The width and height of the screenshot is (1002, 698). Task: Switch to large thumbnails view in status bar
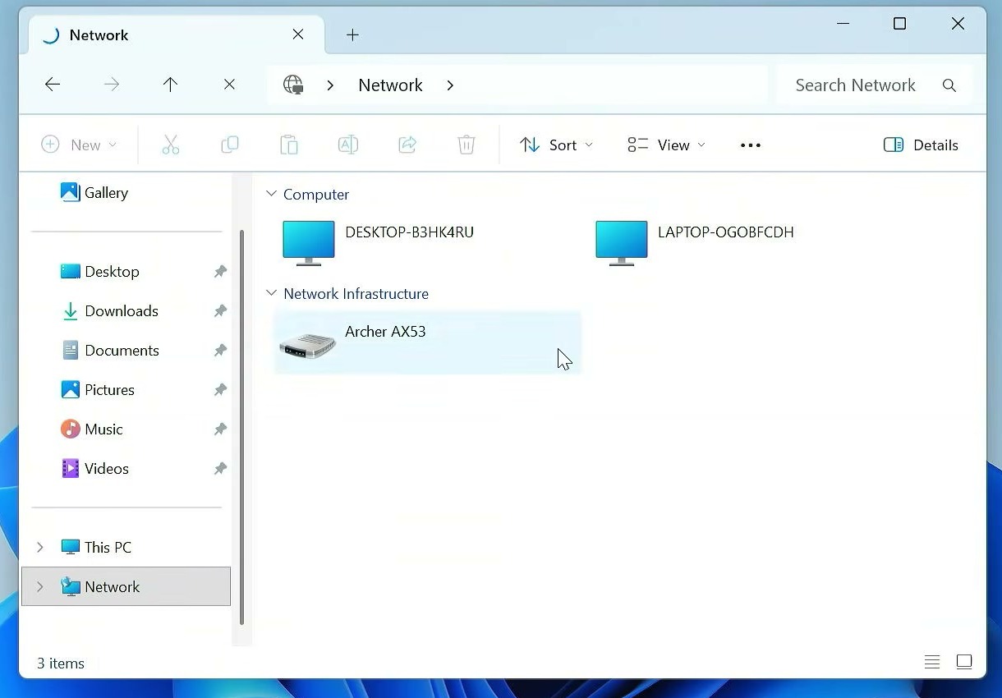click(964, 662)
